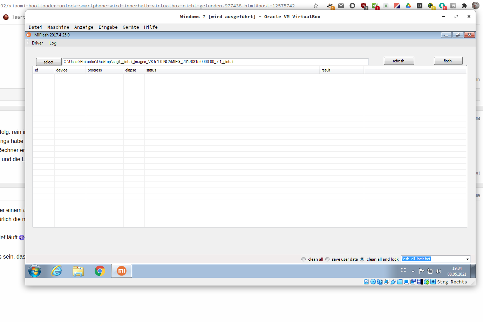Open the Action Center flag icon

click(x=422, y=271)
